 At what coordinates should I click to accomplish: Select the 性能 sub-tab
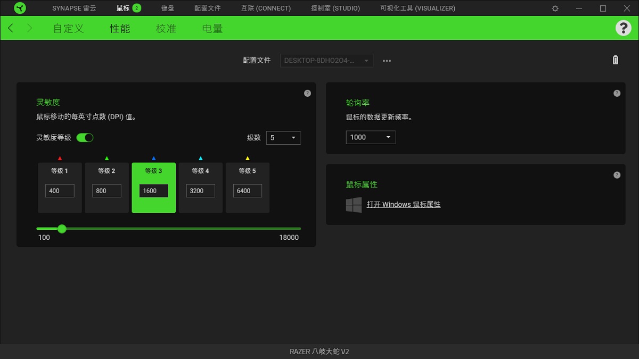120,28
